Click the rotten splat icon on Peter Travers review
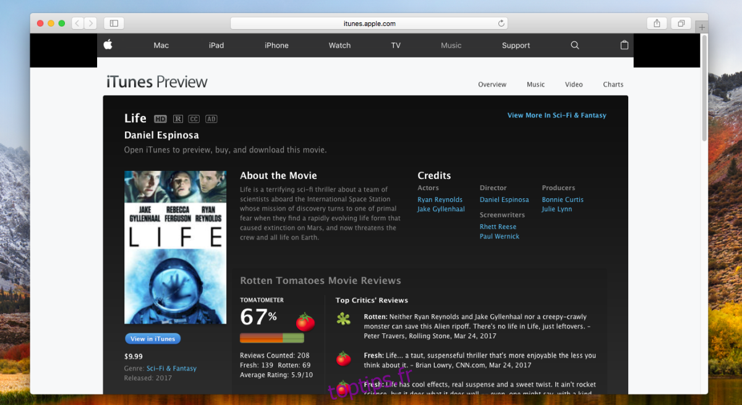The height and width of the screenshot is (405, 742). (x=343, y=319)
